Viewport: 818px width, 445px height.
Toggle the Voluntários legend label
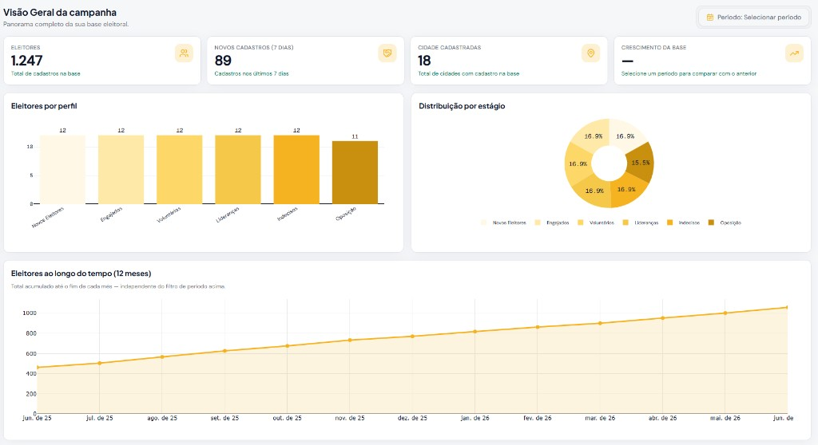tap(602, 223)
